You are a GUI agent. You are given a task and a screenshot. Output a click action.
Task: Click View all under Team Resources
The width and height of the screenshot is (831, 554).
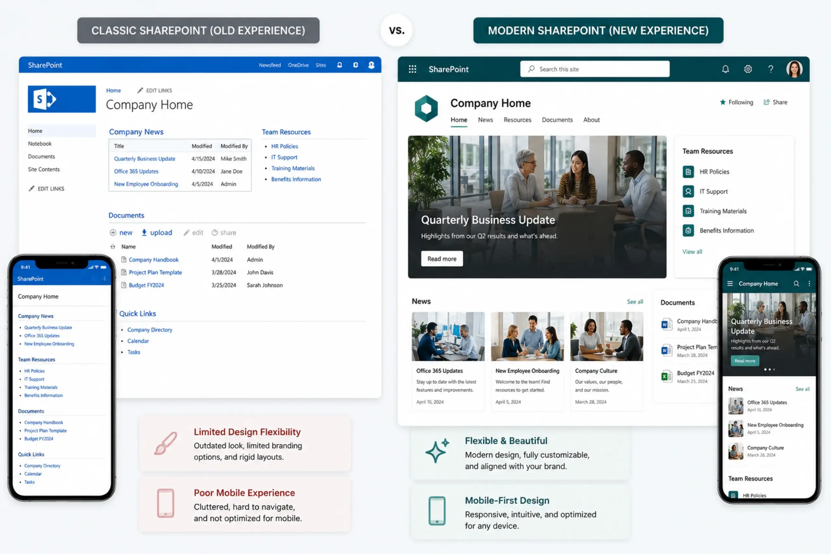click(x=692, y=252)
